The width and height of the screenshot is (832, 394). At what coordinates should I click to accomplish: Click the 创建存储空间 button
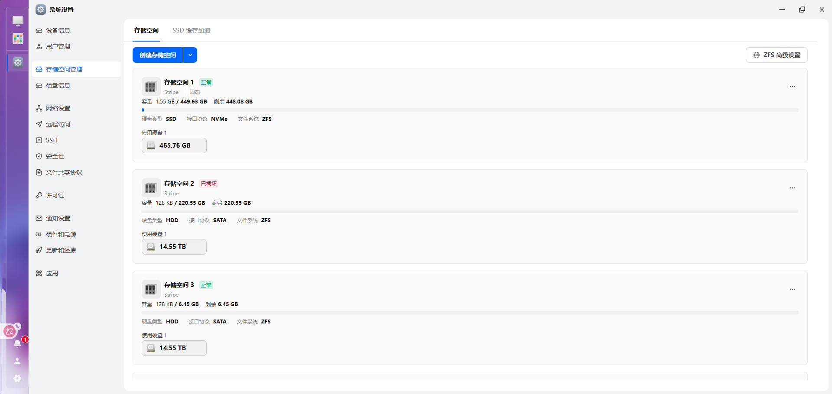[158, 55]
